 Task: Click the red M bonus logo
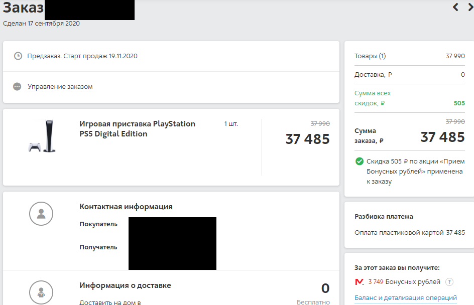tap(359, 282)
